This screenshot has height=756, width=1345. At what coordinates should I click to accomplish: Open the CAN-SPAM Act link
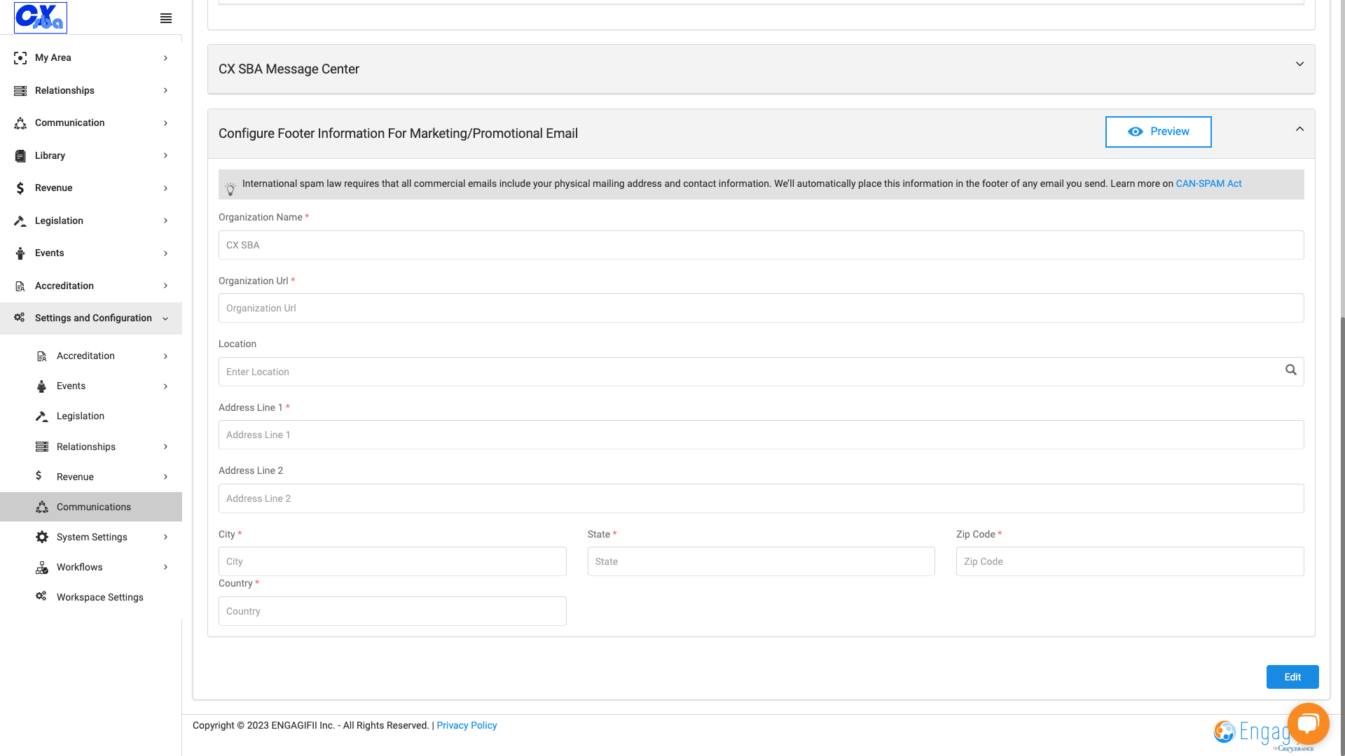1208,183
